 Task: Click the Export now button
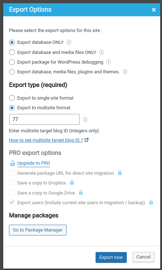111,257
